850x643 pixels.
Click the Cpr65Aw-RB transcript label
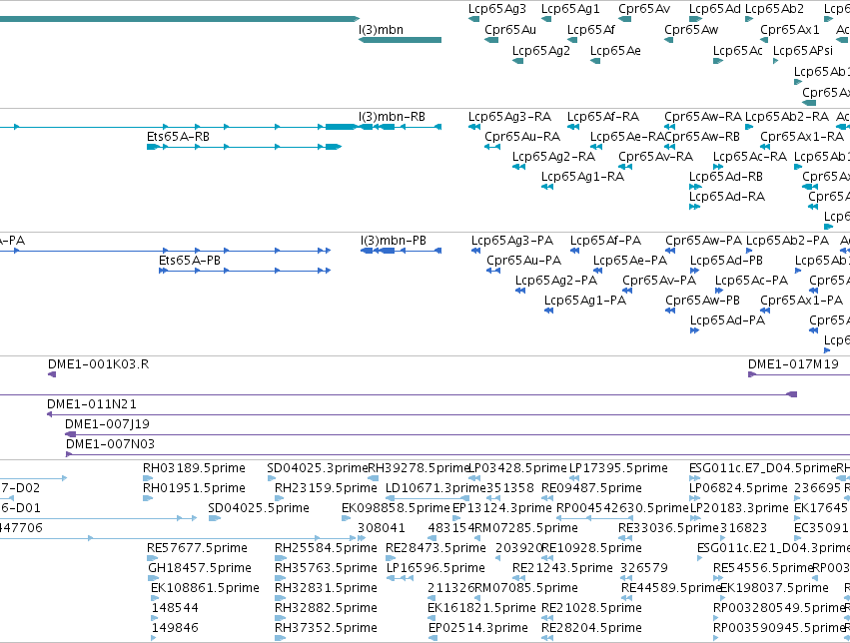click(x=702, y=137)
